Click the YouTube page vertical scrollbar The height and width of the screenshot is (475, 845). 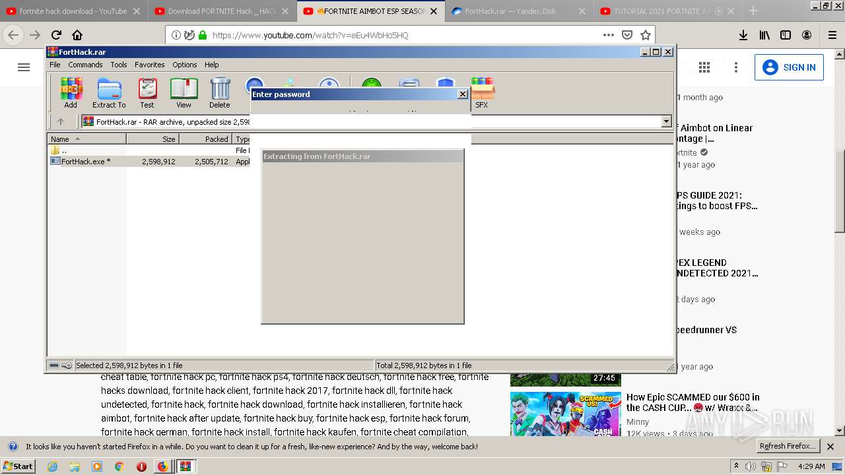tap(839, 191)
